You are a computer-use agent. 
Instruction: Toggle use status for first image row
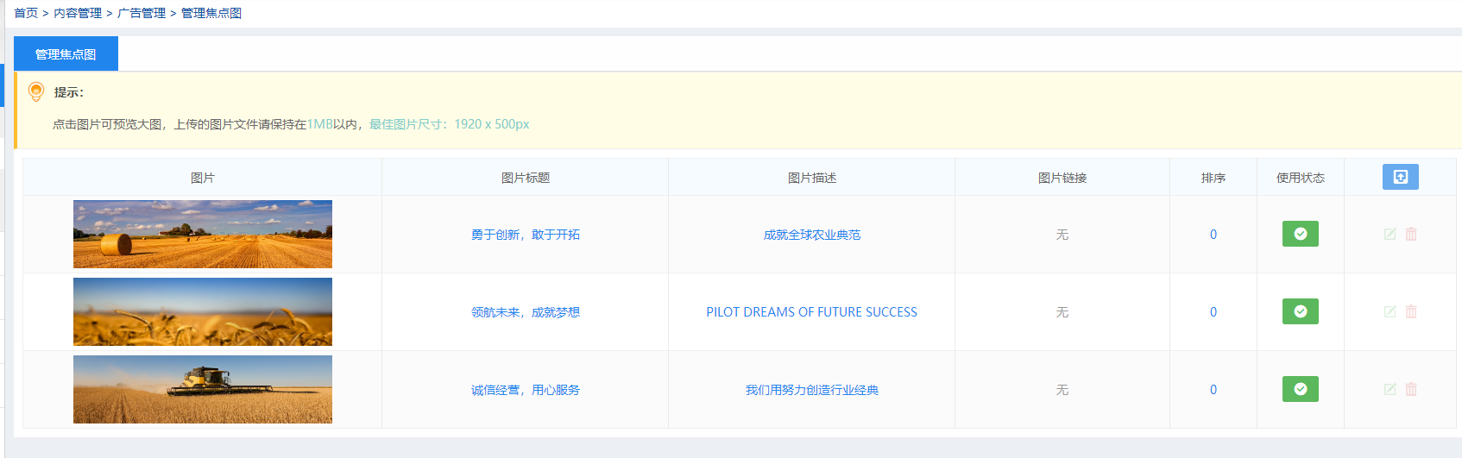coord(1300,234)
